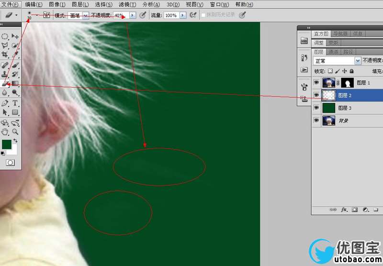
Task: Switch to the 蒙版 tab
Action: (x=333, y=43)
